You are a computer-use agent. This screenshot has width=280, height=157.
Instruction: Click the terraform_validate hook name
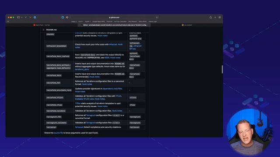coord(56,111)
